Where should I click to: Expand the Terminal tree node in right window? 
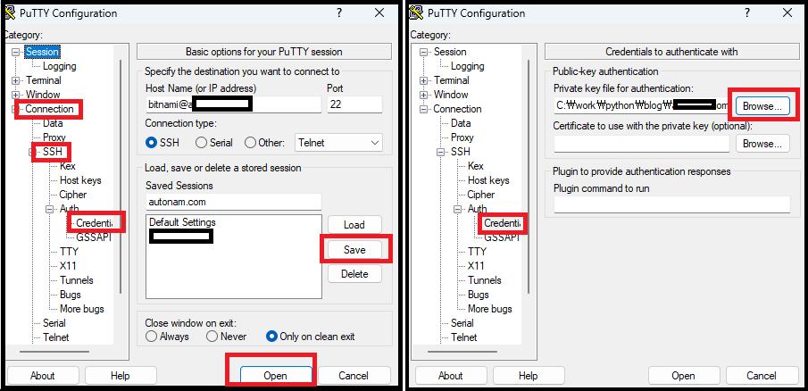click(423, 80)
